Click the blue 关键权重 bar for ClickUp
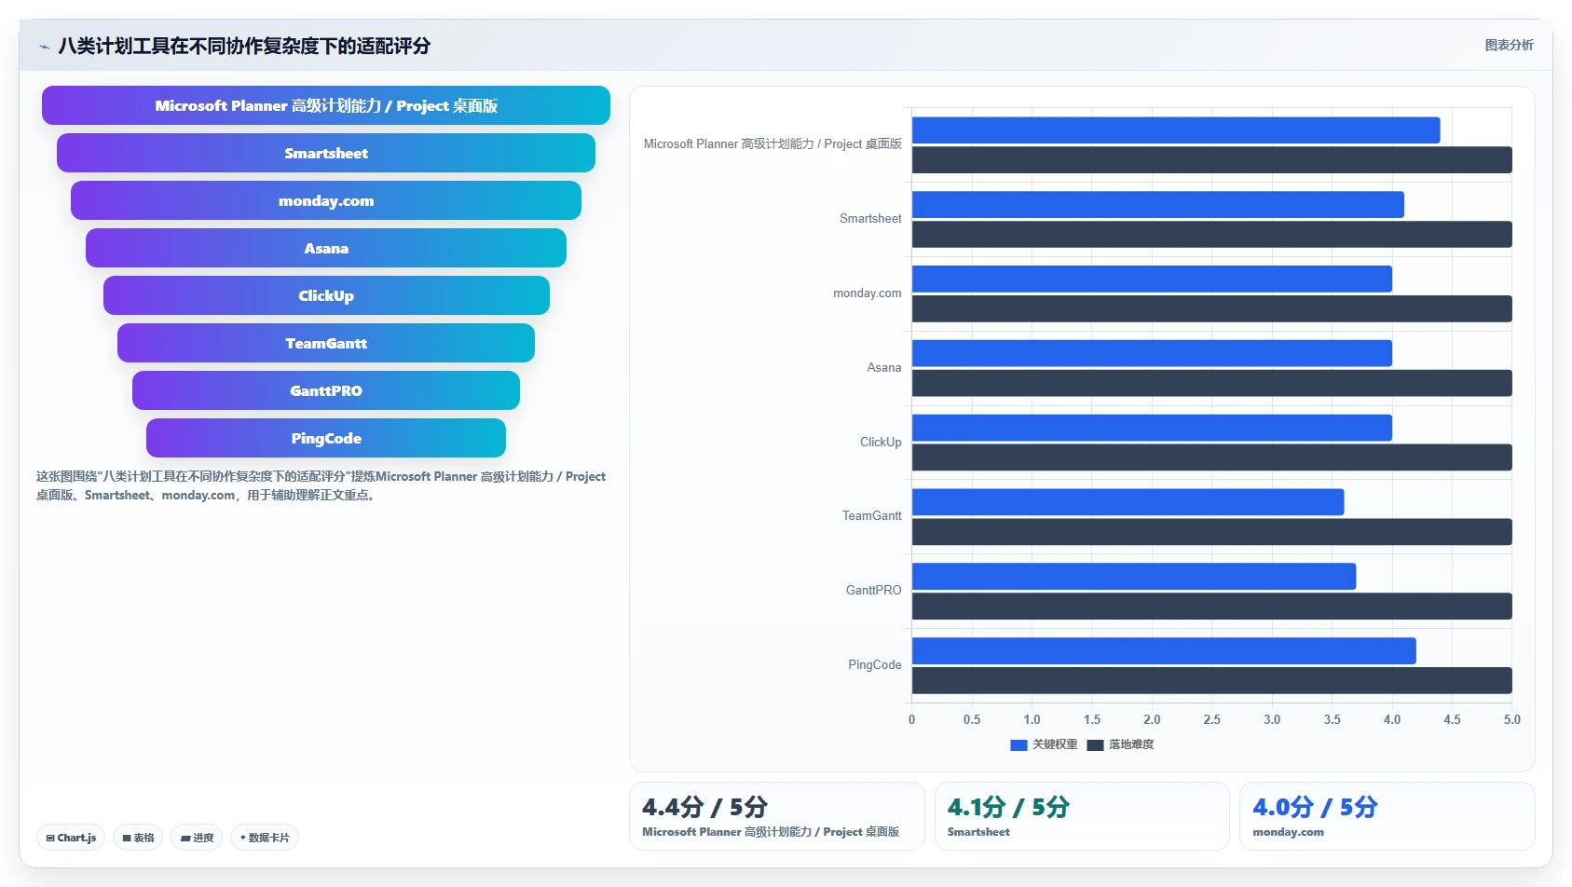1572x887 pixels. 1152,428
